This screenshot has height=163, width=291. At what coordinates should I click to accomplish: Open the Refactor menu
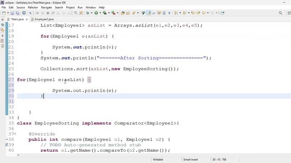pos(33,7)
